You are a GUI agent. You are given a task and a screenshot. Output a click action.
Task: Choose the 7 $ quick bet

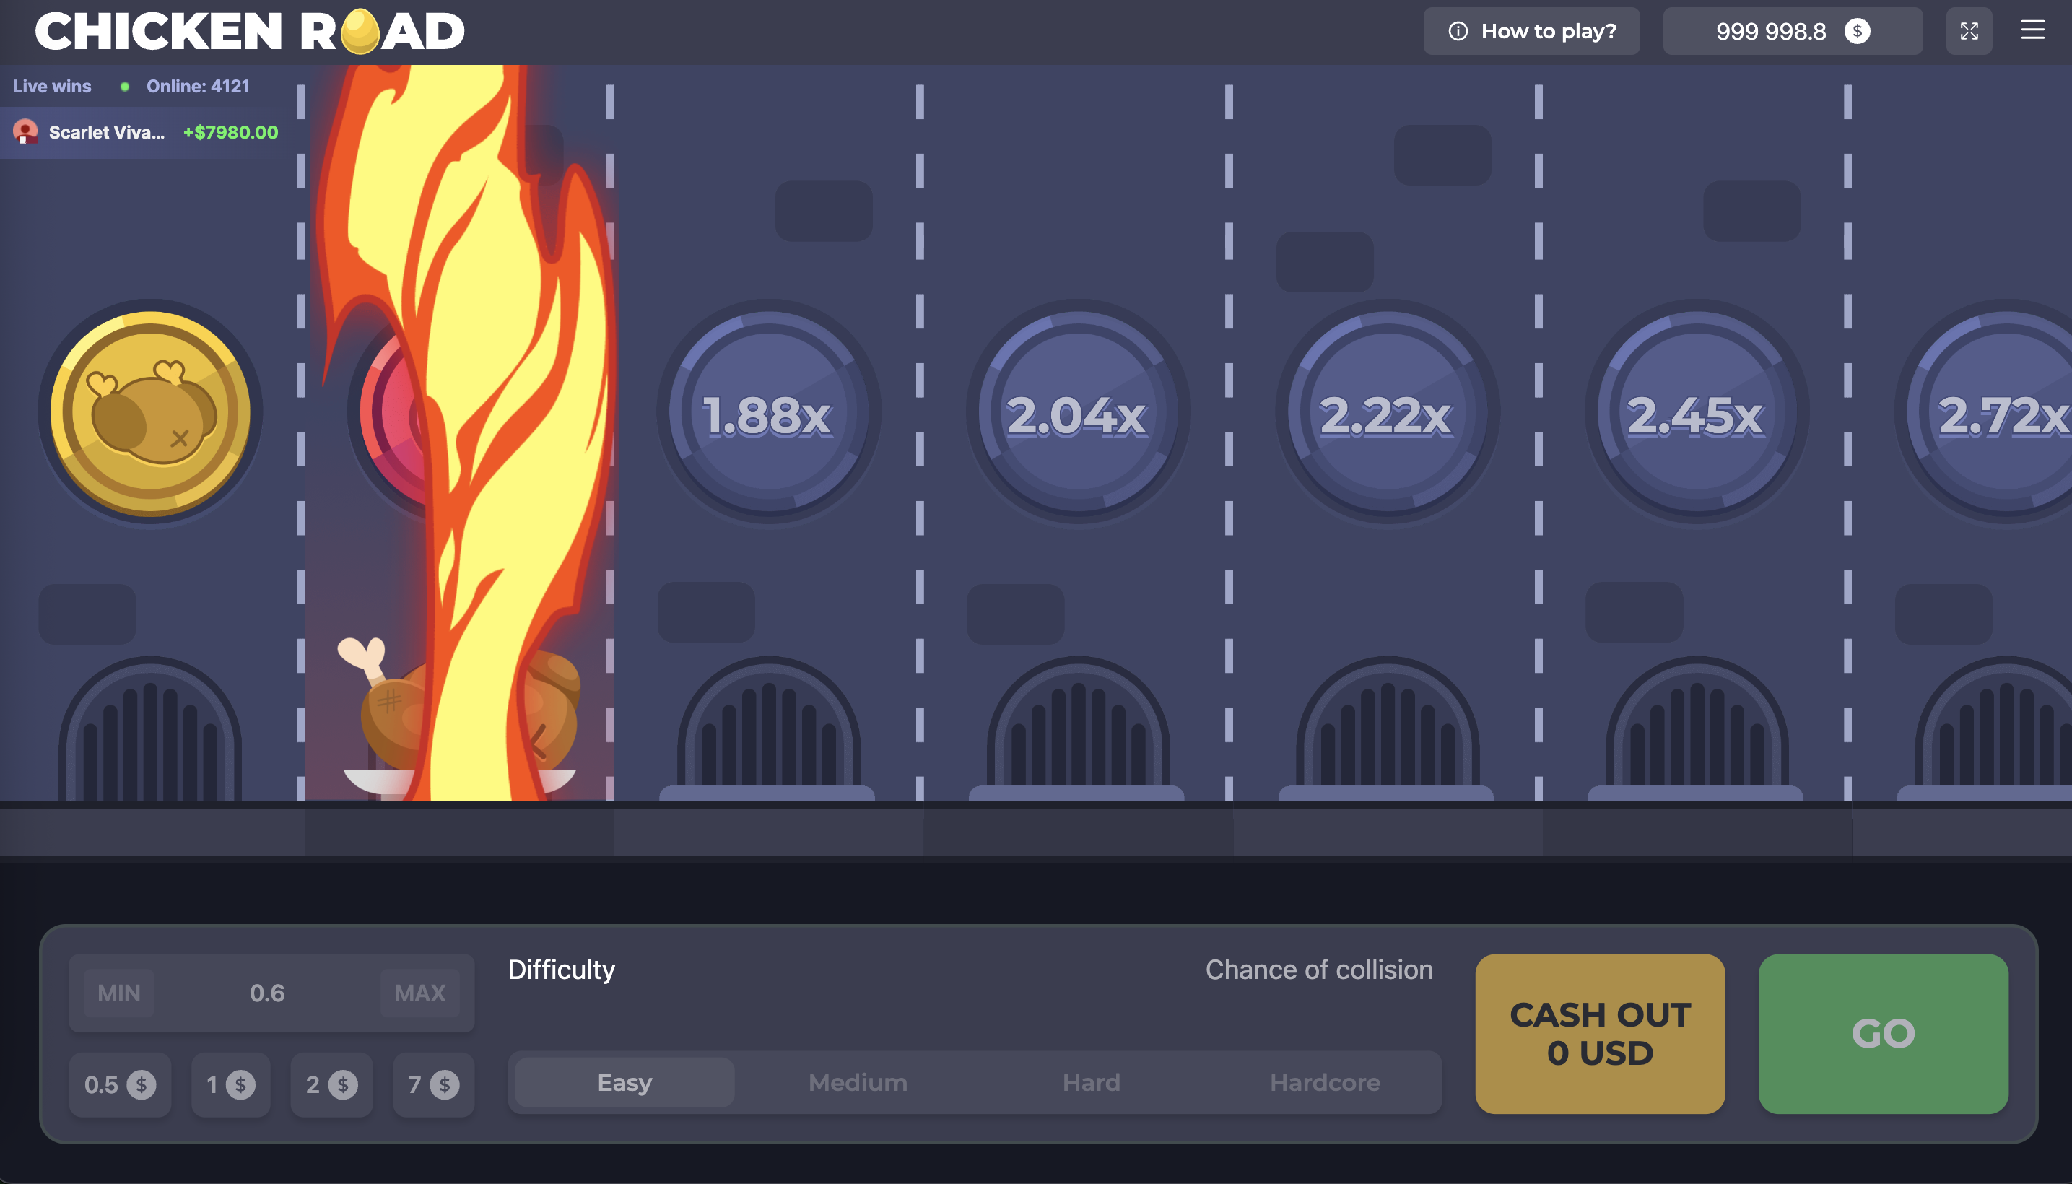[432, 1084]
